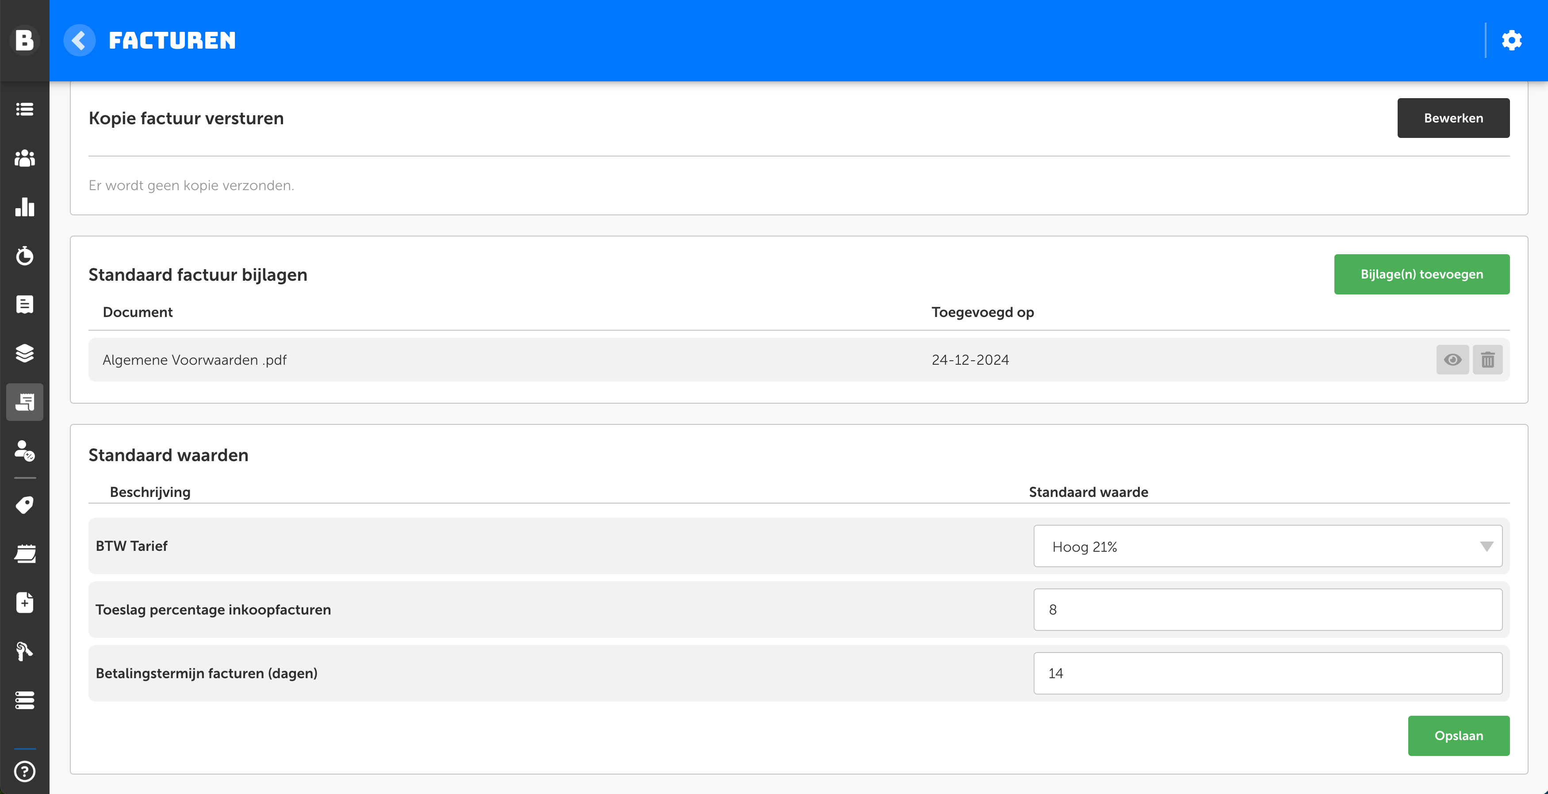The height and width of the screenshot is (794, 1548).
Task: Open the list icon in sidebar
Action: [25, 109]
